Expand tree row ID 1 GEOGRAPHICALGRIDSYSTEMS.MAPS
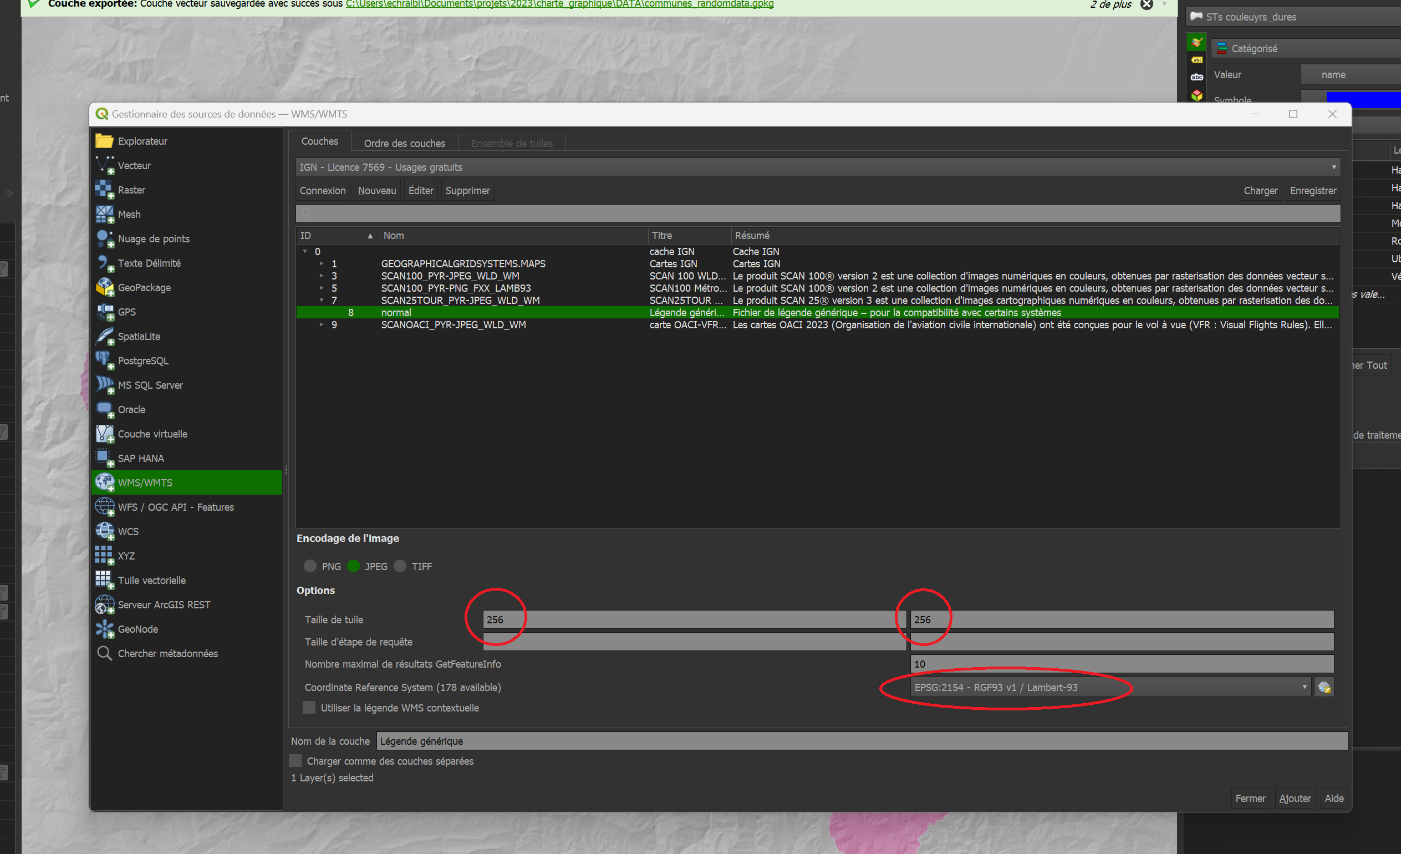 tap(321, 264)
